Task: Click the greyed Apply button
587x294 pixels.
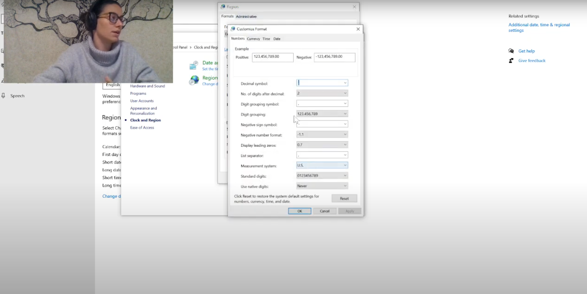Action: 350,211
